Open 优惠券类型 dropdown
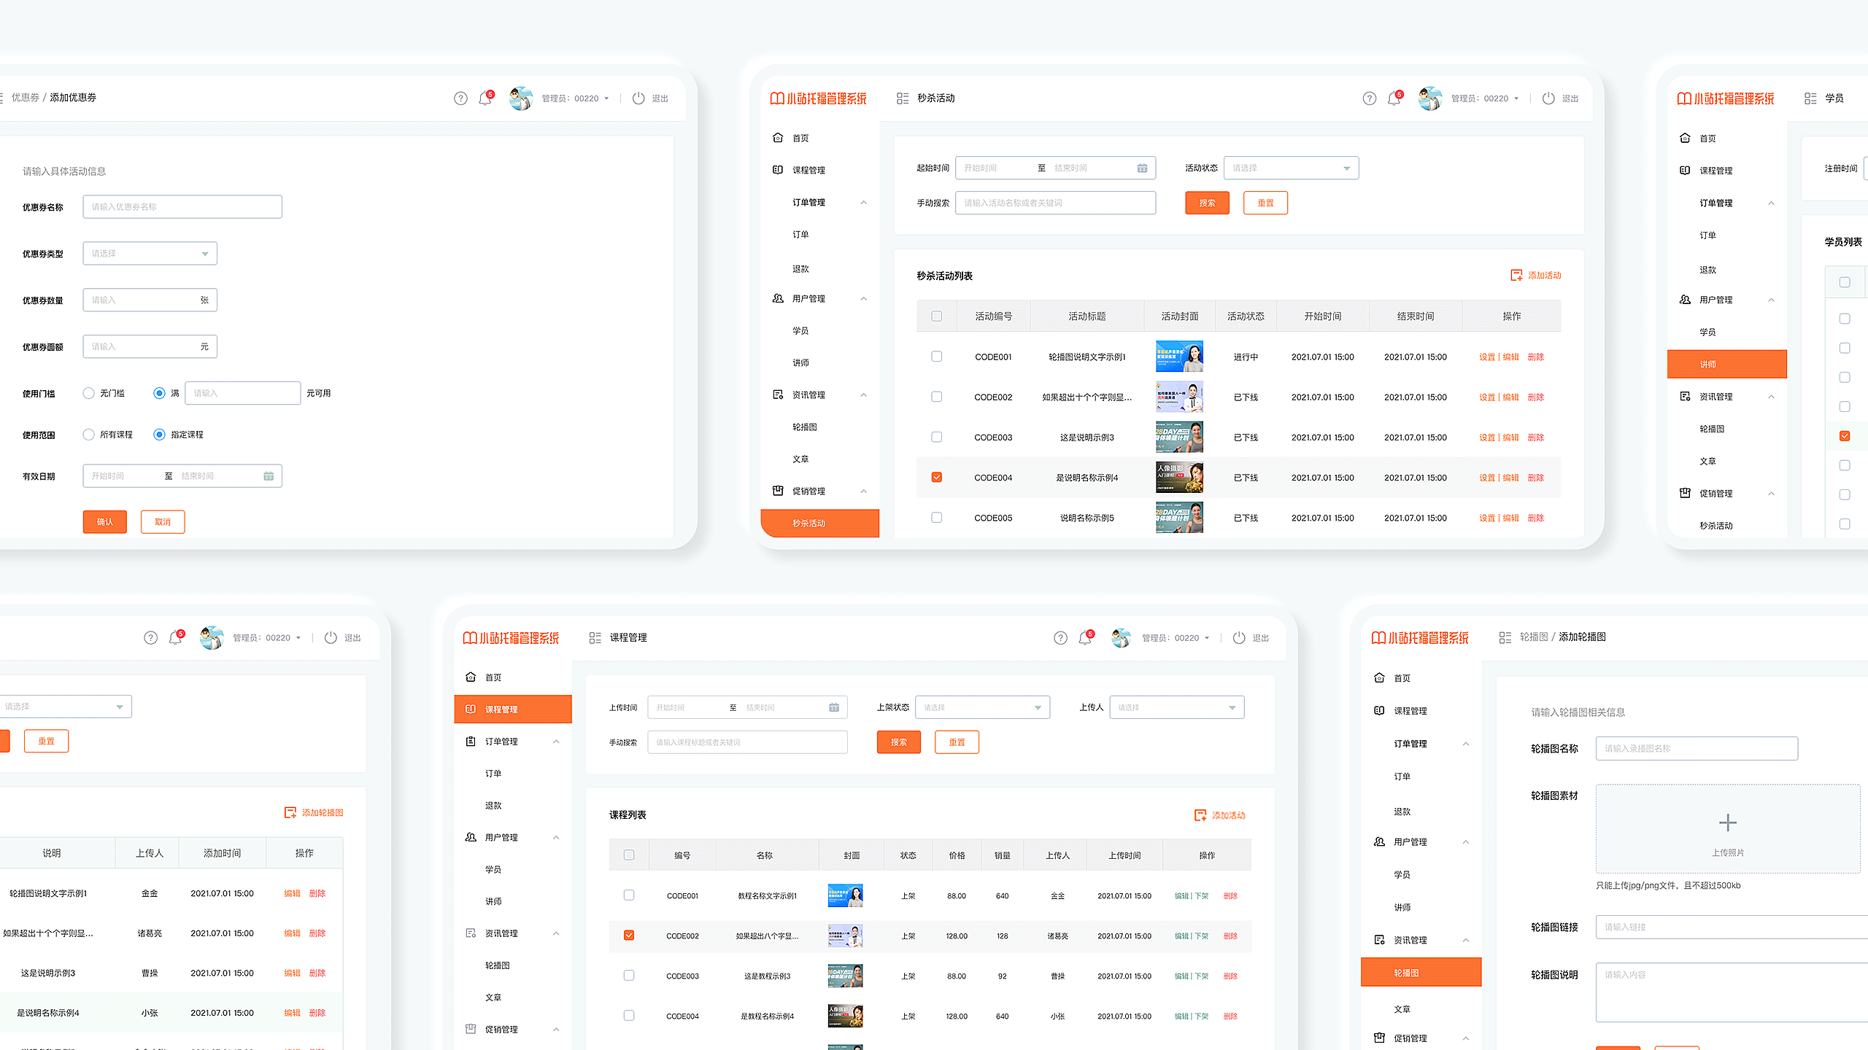This screenshot has height=1050, width=1868. point(150,254)
